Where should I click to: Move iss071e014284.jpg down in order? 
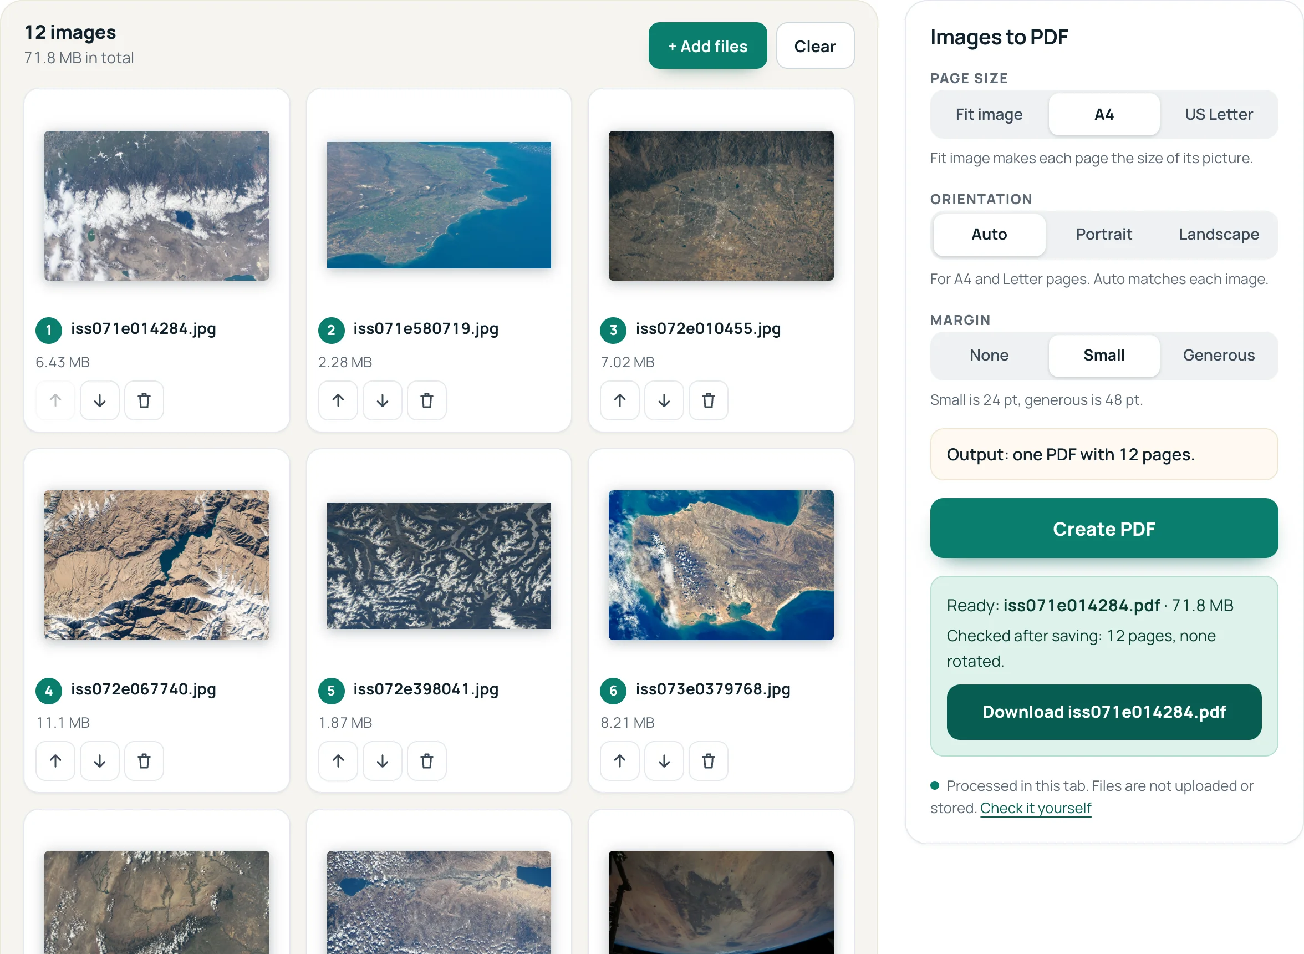[x=99, y=400]
